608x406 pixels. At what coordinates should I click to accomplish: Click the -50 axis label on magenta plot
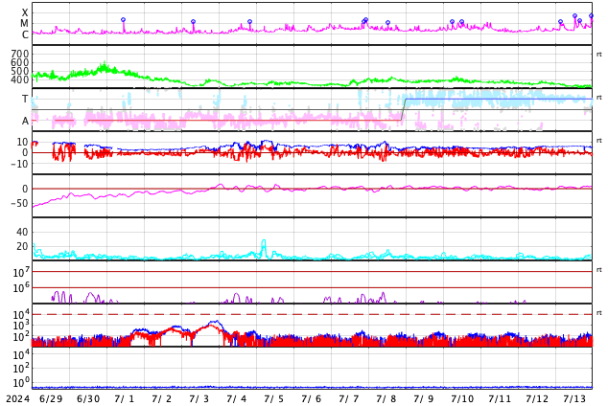coord(19,203)
